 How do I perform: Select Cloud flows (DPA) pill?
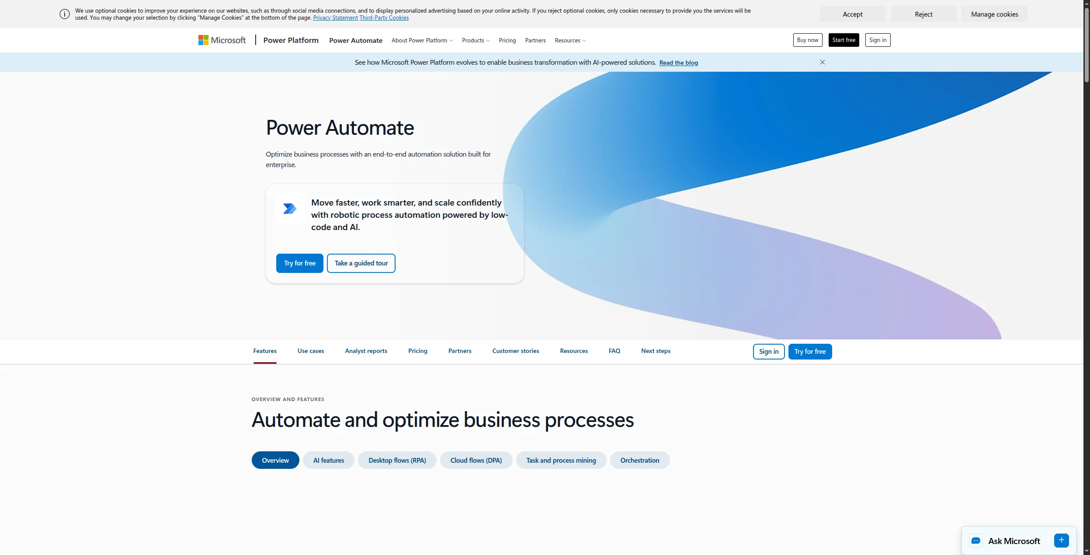(476, 460)
